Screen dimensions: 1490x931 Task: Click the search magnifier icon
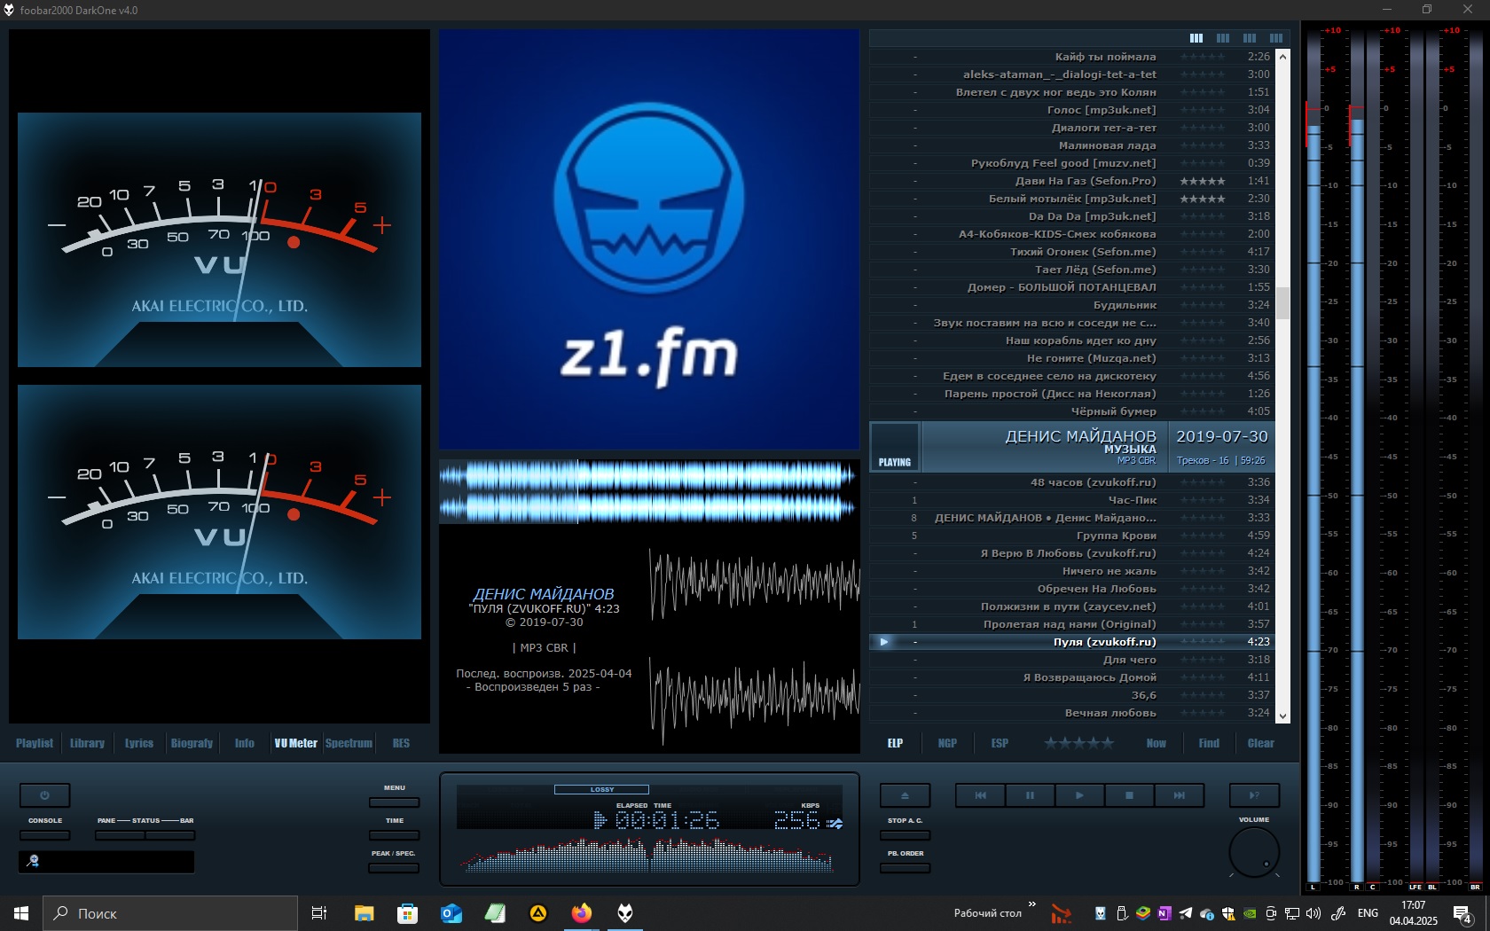pyautogui.click(x=33, y=861)
